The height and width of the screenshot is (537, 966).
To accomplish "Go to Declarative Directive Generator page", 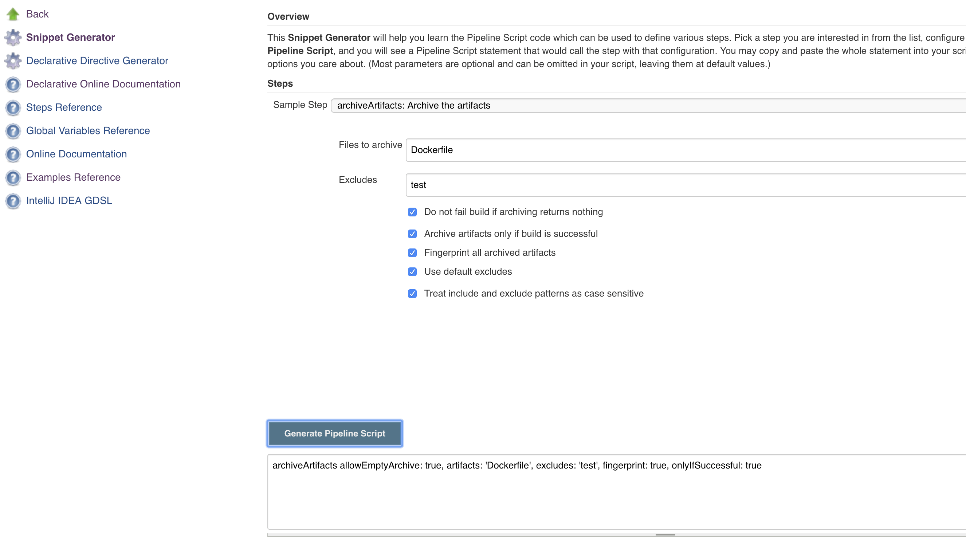I will click(97, 61).
